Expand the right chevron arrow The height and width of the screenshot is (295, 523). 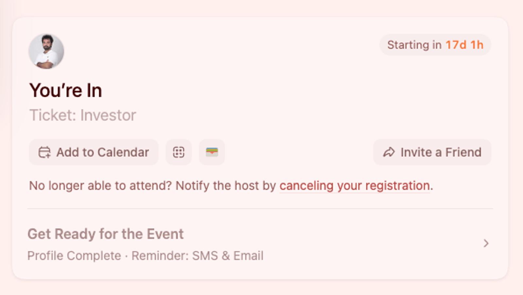486,243
